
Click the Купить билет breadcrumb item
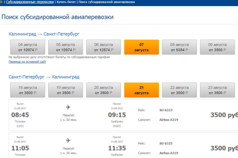coord(66,2)
